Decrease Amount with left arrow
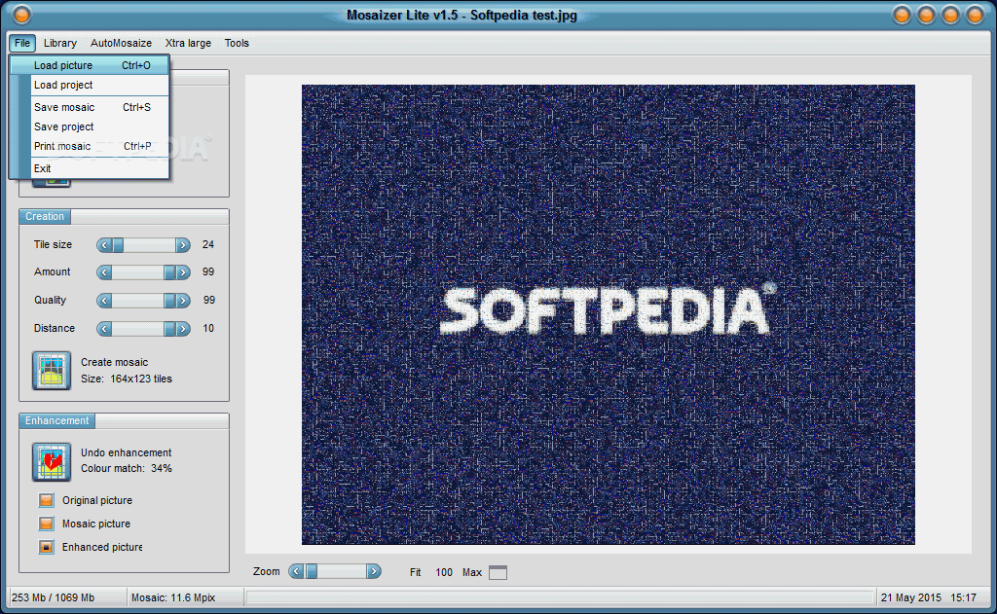 [104, 272]
